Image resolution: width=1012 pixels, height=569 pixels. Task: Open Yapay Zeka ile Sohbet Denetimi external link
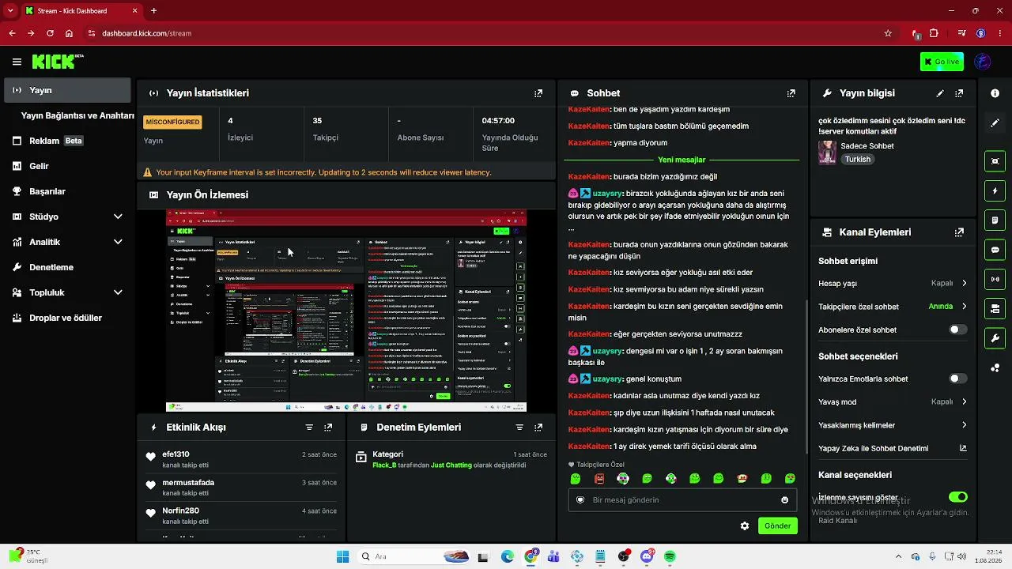pyautogui.click(x=963, y=448)
